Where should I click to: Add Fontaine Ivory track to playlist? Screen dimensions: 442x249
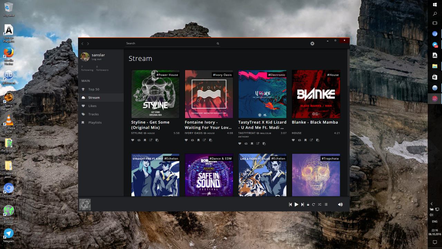pyautogui.click(x=198, y=140)
